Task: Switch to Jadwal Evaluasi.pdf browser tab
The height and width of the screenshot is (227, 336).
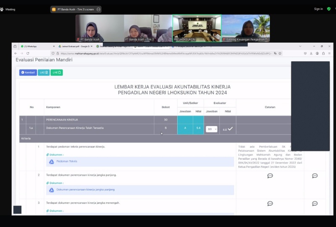Action: pos(76,46)
